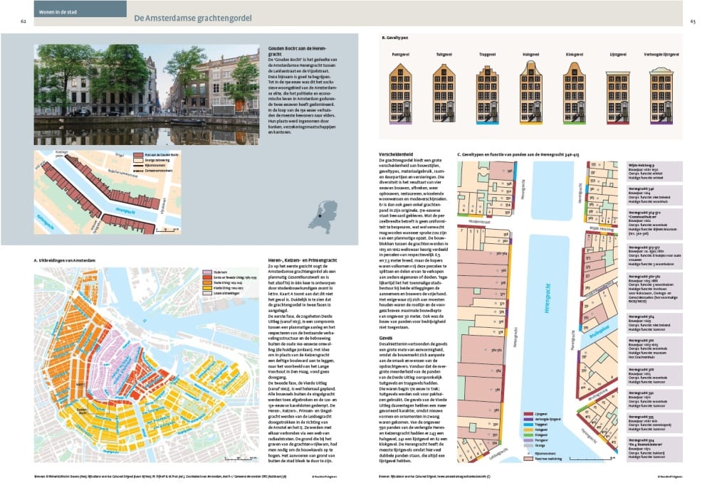Click the 'Herengracht 394' info box
The width and height of the screenshot is (712, 490).
pos(654,449)
